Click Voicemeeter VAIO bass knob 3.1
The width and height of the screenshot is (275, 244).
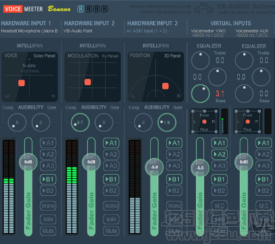click(x=200, y=94)
